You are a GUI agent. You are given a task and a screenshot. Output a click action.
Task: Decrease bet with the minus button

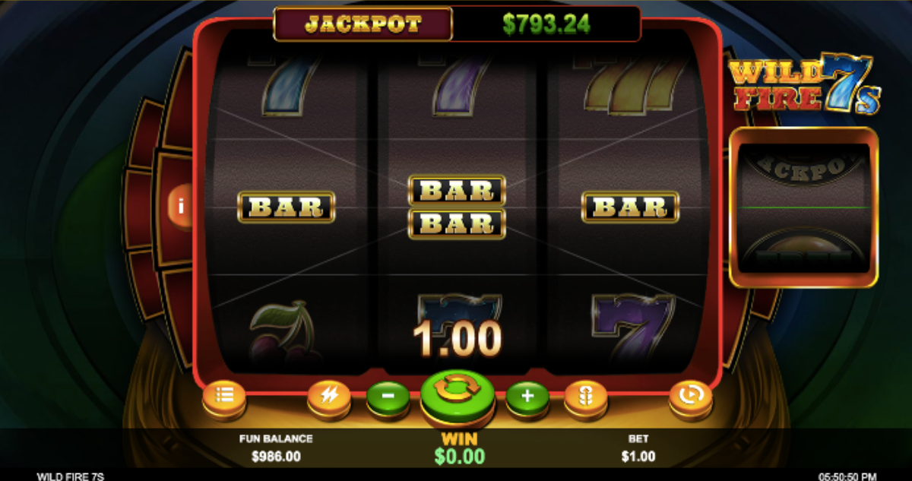[x=388, y=397]
